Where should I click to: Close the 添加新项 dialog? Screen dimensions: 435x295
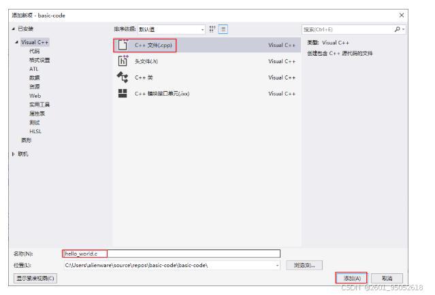402,15
